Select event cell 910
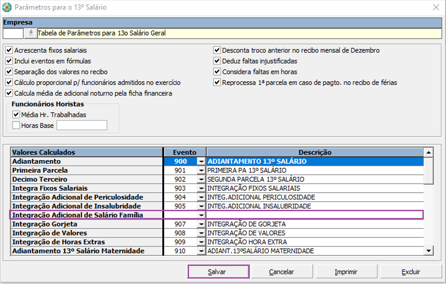446x284 pixels. tap(180, 251)
